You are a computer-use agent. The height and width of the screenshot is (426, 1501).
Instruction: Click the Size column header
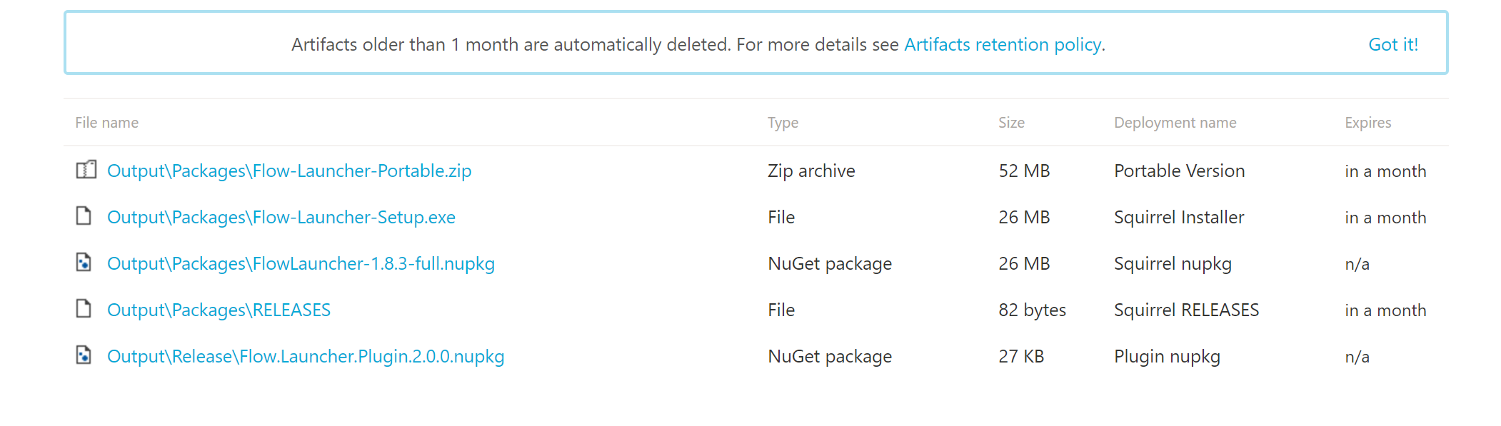(x=1011, y=123)
